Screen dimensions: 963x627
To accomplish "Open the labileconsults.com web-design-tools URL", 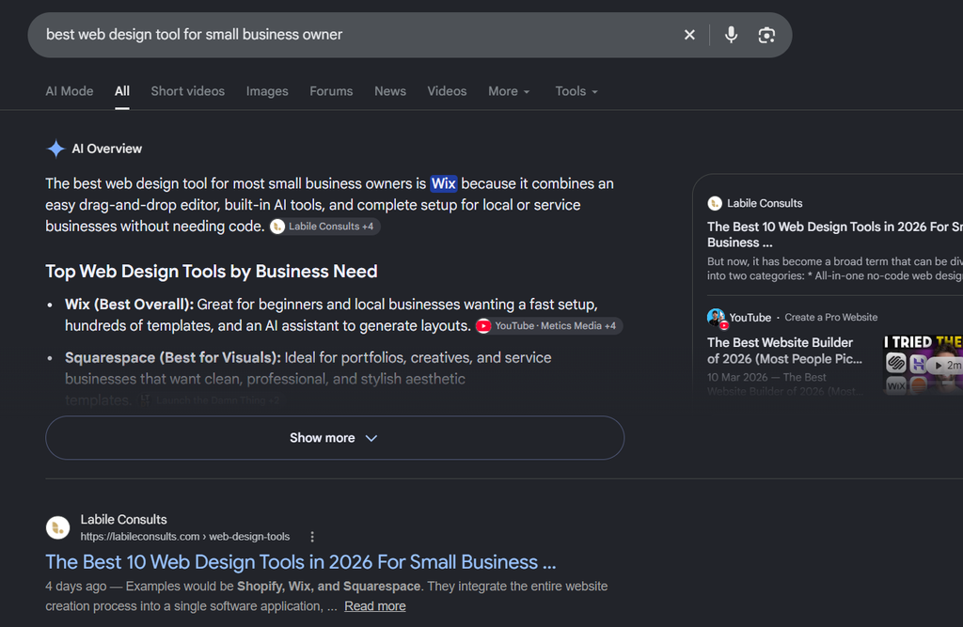I will click(x=185, y=537).
